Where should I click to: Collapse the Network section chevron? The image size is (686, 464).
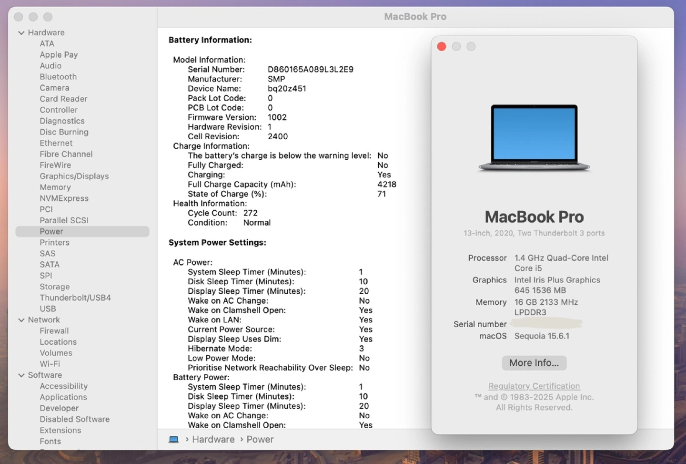pyautogui.click(x=21, y=320)
